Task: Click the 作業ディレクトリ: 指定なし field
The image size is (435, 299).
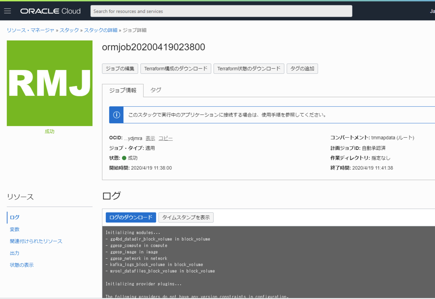Action: coord(360,158)
